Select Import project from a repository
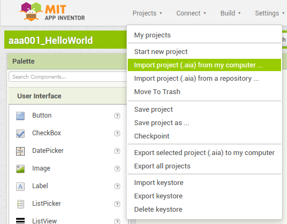The width and height of the screenshot is (287, 224). pos(204,79)
